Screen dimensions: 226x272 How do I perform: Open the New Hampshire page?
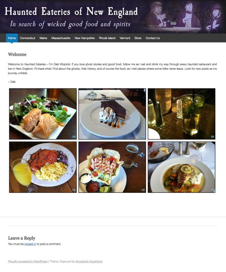pyautogui.click(x=85, y=38)
